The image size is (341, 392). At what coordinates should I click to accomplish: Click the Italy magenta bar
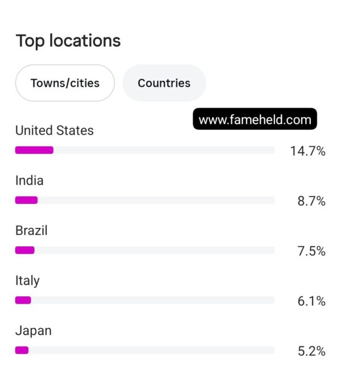click(x=23, y=300)
